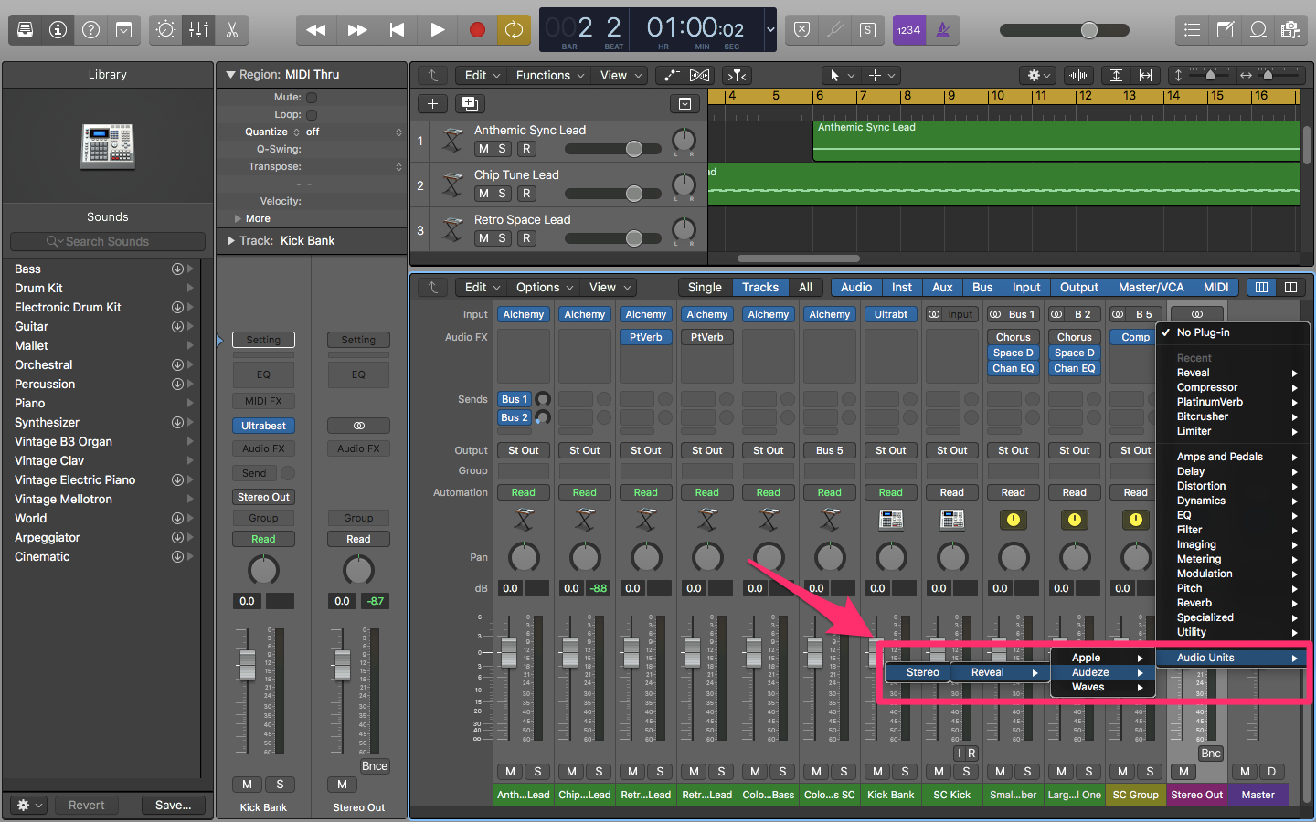1316x822 pixels.
Task: Toggle the region Mute checkbox
Action: tap(312, 97)
